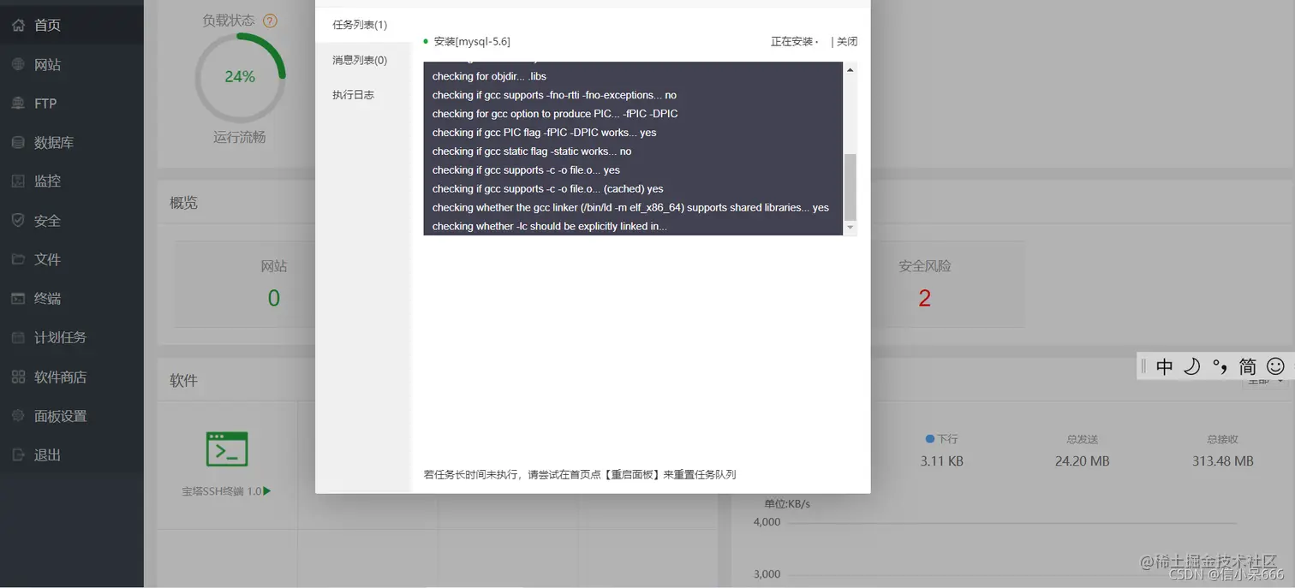
Task: Click the 软件 section heading
Action: point(183,381)
